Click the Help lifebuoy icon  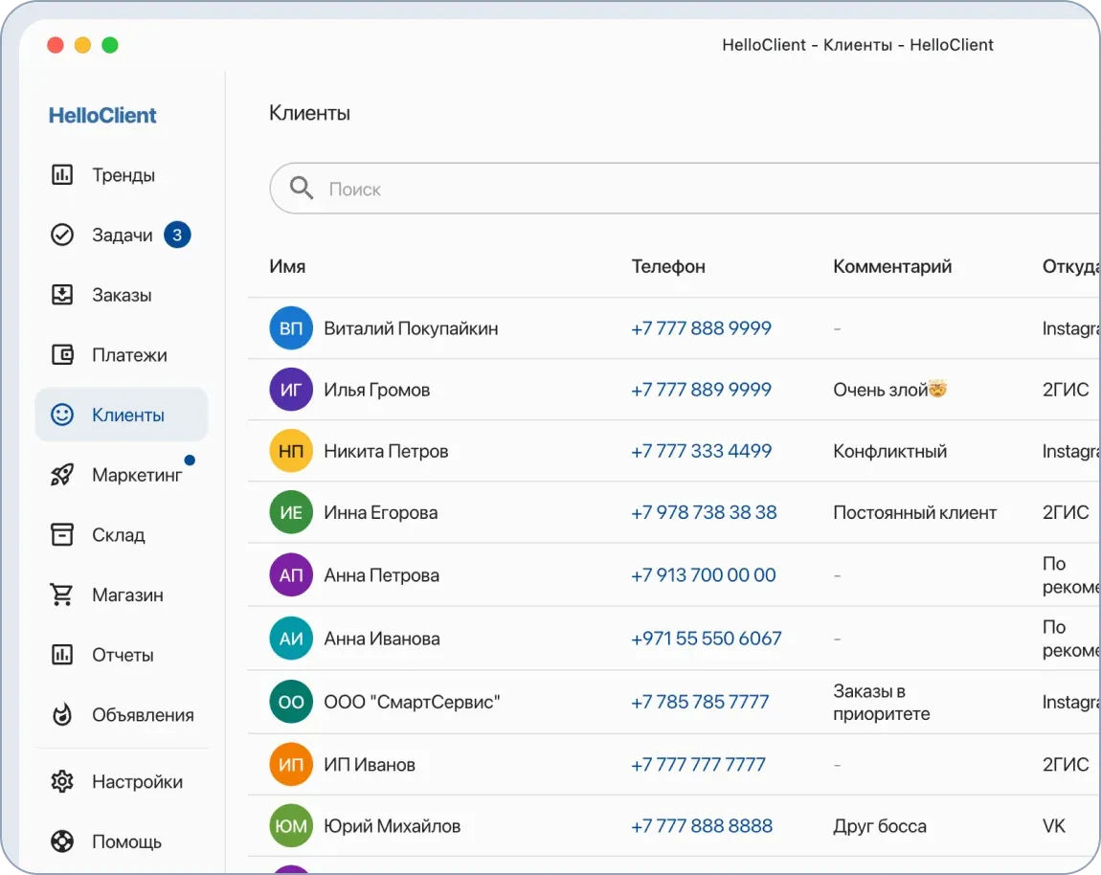(62, 842)
